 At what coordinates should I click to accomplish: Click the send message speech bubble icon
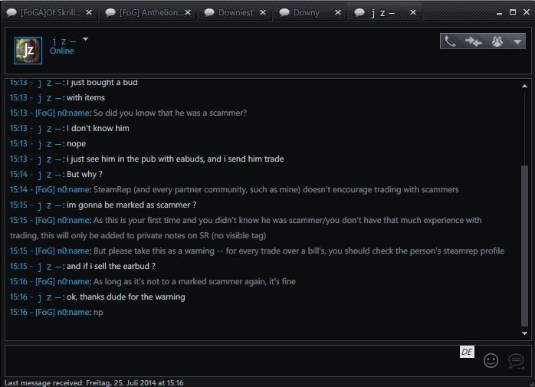click(516, 360)
